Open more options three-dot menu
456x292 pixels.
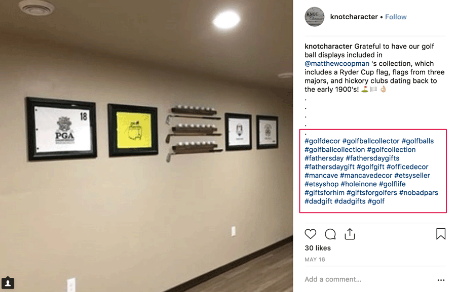(x=441, y=280)
